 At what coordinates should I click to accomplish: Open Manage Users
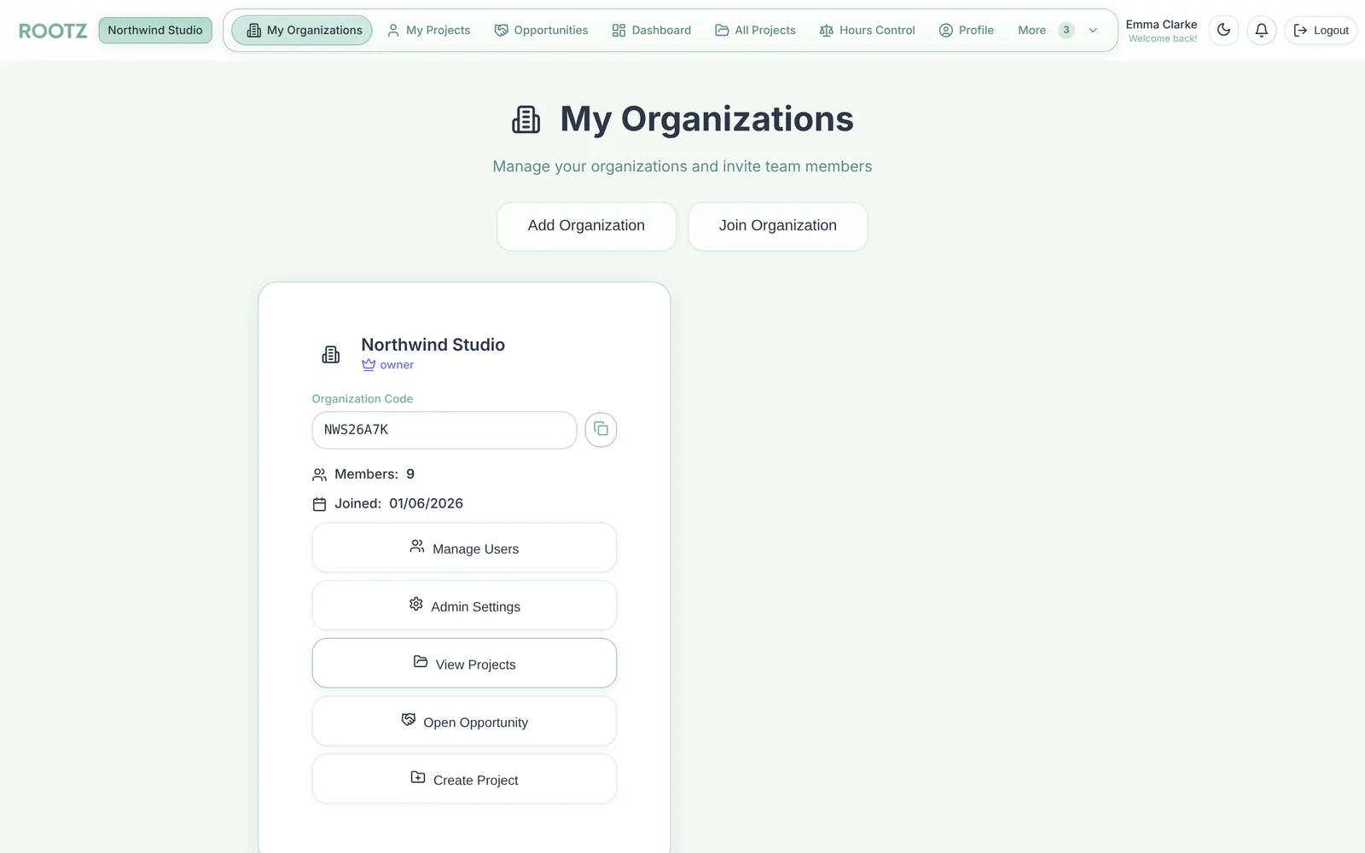[x=464, y=548]
